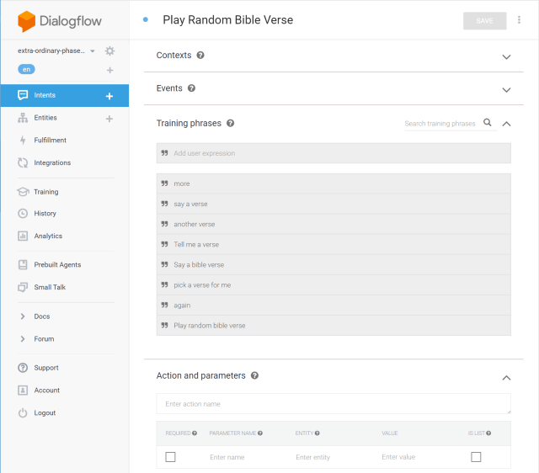Toggle the Is List checkbox
Image resolution: width=539 pixels, height=473 pixels.
coord(476,457)
